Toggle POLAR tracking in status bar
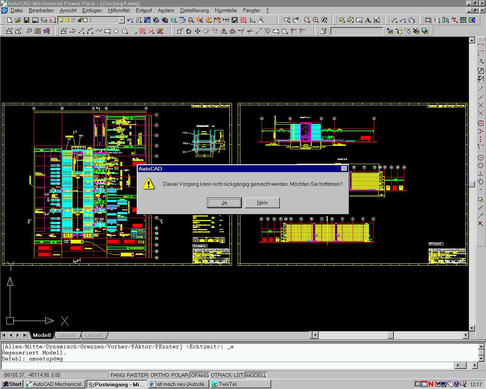The image size is (486, 389). point(180,375)
